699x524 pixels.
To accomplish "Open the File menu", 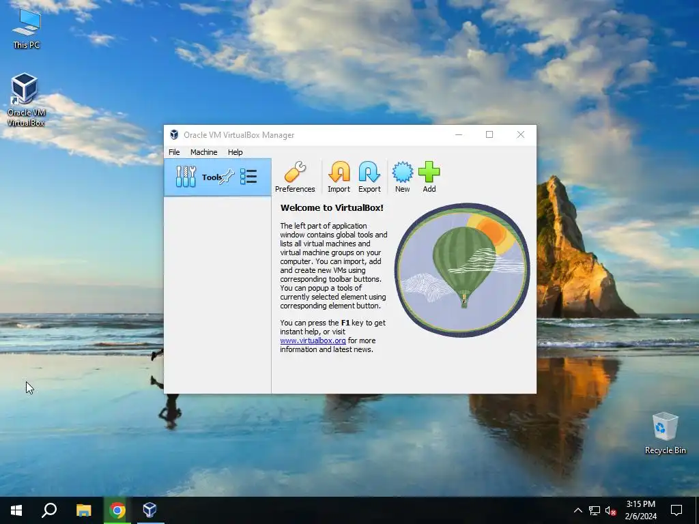I will click(174, 152).
